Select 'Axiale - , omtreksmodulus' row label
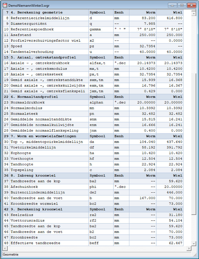 39,69
